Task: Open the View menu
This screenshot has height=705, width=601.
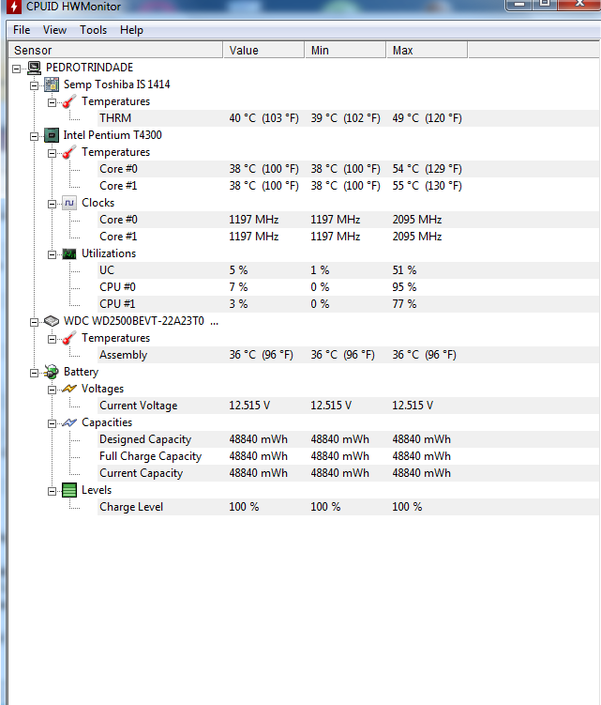Action: point(54,30)
